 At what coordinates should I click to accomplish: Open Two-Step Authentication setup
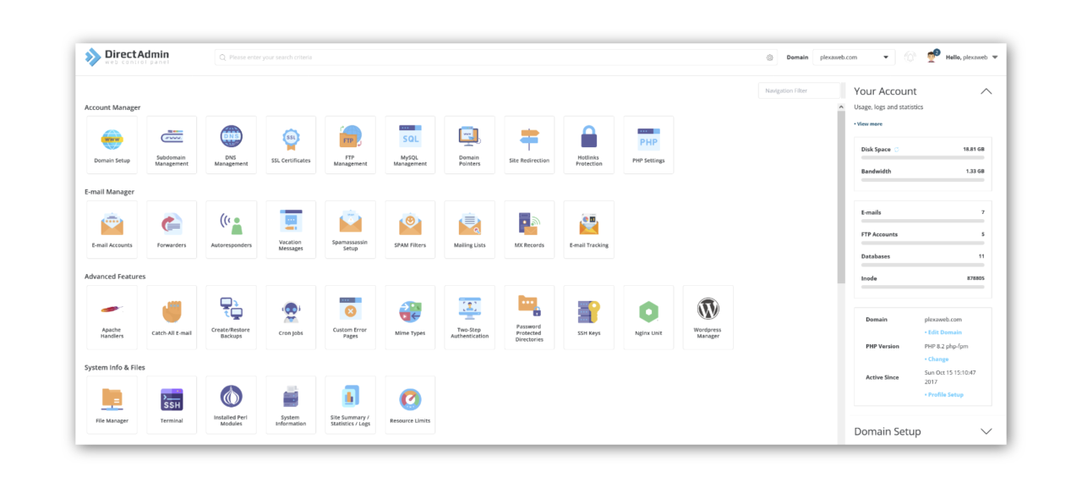(x=469, y=316)
